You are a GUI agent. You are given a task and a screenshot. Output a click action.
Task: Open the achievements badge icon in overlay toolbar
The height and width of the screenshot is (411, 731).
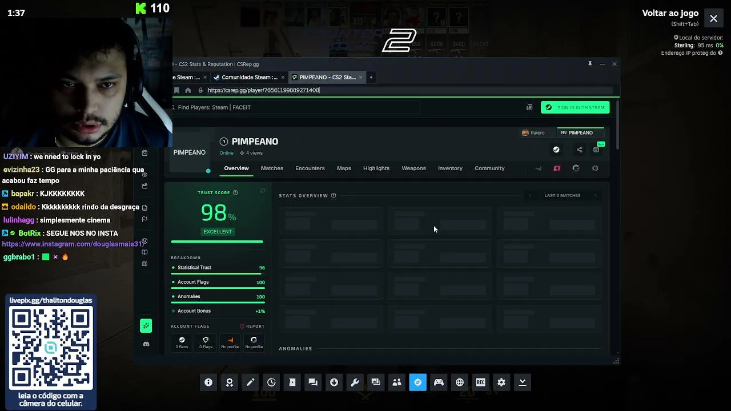click(230, 382)
